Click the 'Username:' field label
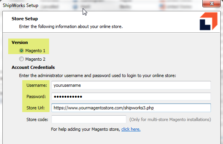The width and height of the screenshot is (223, 144). (37, 85)
